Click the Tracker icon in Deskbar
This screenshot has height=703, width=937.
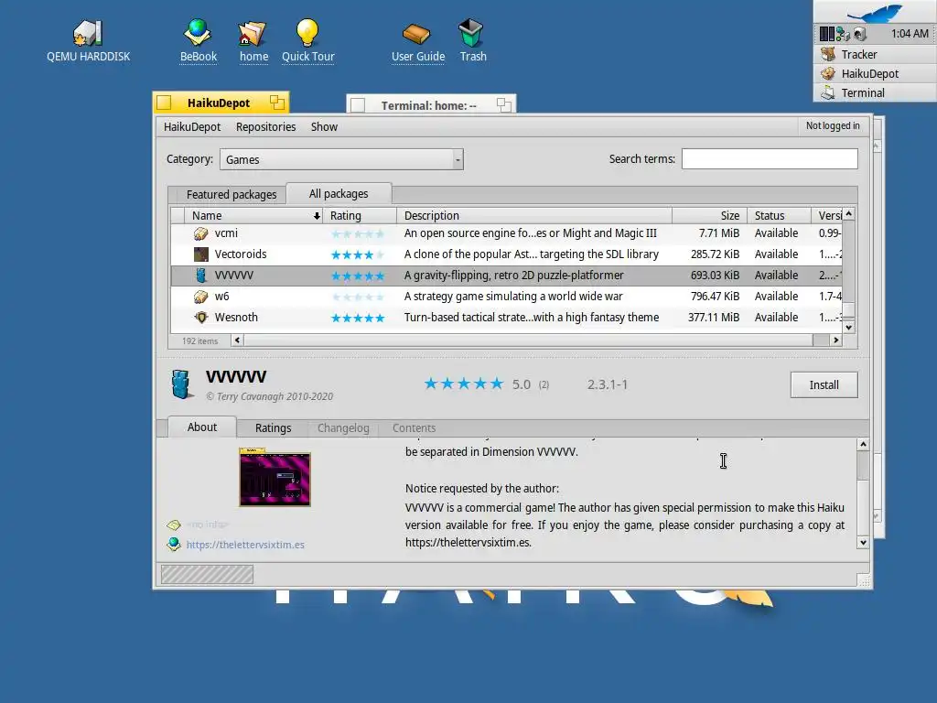828,54
